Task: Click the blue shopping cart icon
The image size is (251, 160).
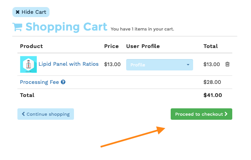Action: pos(17,27)
